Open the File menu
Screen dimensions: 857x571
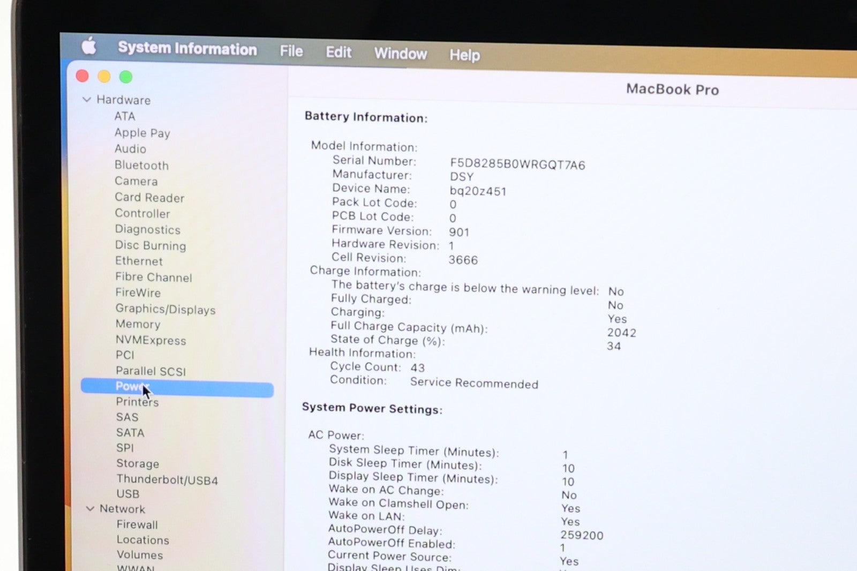pyautogui.click(x=291, y=51)
